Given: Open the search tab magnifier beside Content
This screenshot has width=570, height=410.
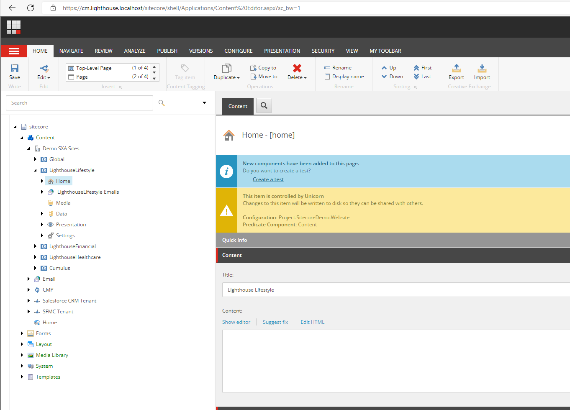Looking at the screenshot, I should [x=264, y=106].
